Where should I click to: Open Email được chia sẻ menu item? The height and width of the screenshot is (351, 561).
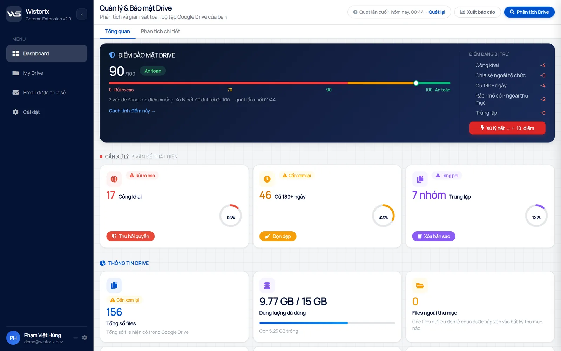tap(47, 93)
